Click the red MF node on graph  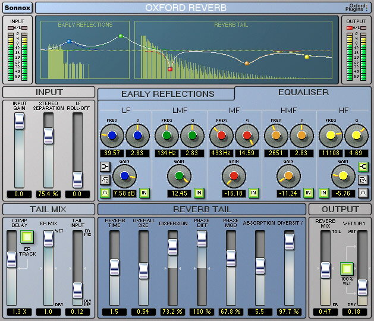point(170,69)
